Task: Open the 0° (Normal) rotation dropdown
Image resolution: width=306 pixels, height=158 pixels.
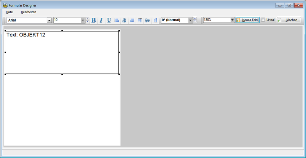Action: (x=190, y=20)
